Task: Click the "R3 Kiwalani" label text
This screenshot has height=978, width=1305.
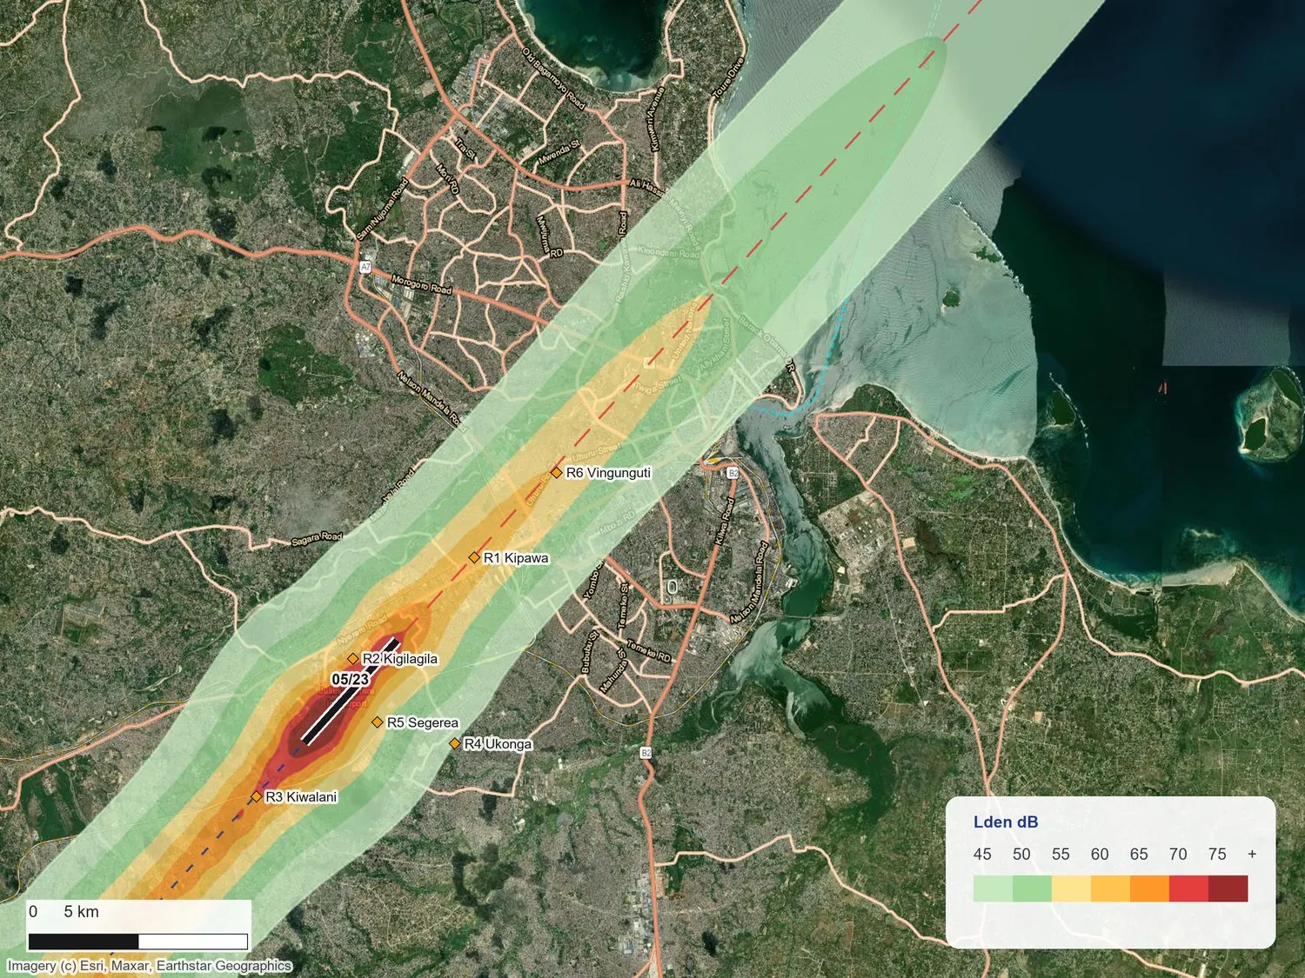Action: click(301, 796)
